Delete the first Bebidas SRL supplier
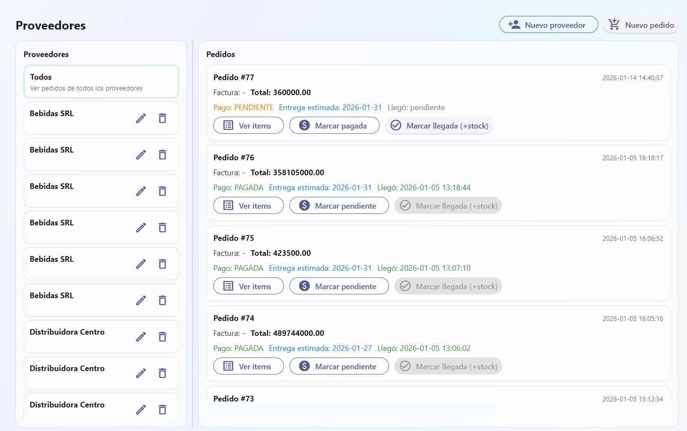687x431 pixels. (162, 118)
